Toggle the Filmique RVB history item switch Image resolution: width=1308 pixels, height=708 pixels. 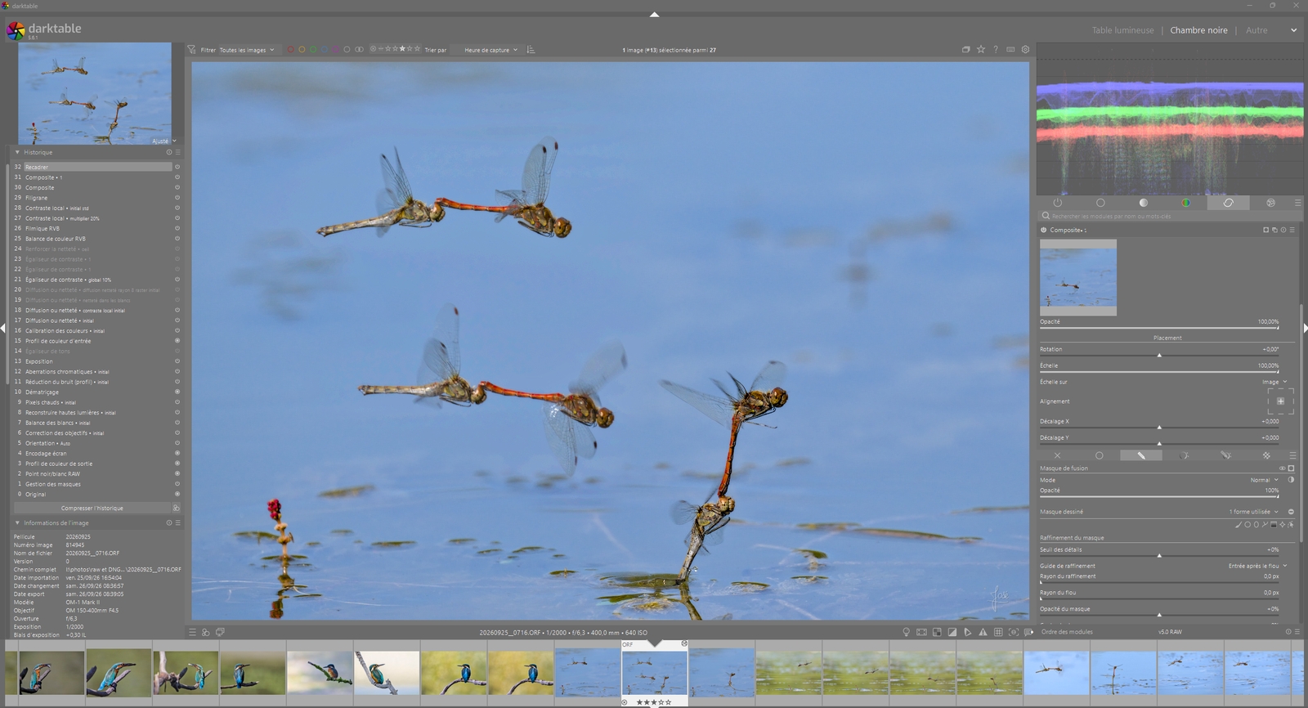pos(177,228)
